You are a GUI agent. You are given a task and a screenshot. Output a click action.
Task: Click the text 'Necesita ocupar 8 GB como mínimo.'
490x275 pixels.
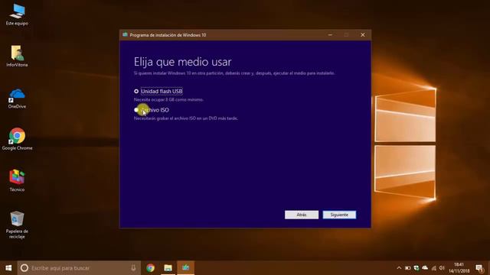point(168,100)
